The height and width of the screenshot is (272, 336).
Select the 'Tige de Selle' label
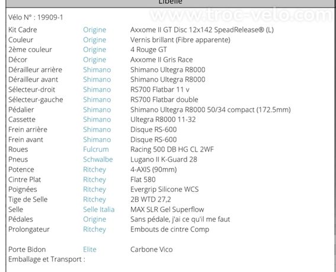28,200
